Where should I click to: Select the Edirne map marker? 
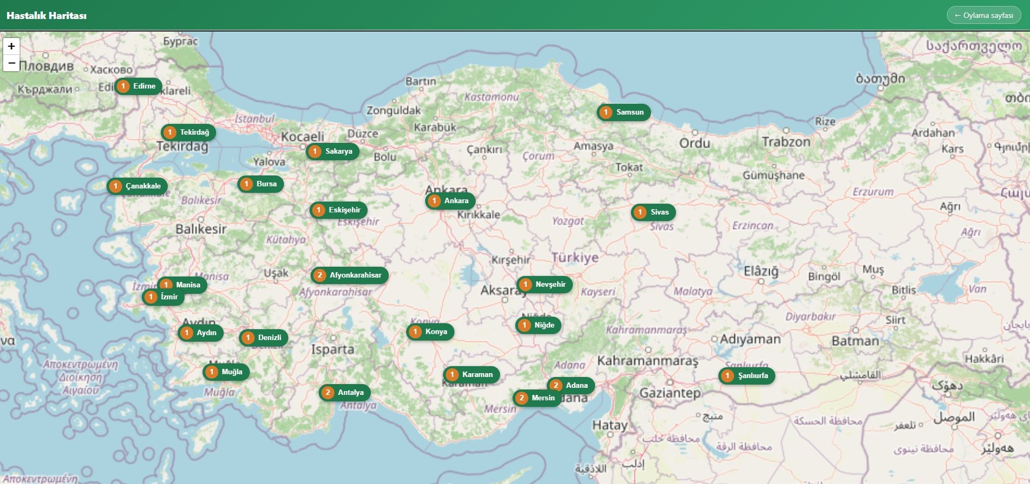(x=138, y=86)
